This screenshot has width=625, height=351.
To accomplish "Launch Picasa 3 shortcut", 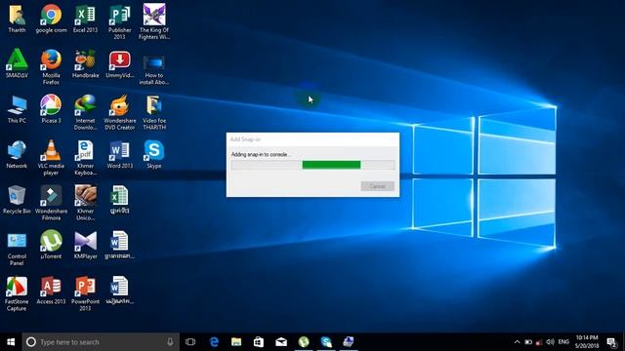I will [51, 109].
